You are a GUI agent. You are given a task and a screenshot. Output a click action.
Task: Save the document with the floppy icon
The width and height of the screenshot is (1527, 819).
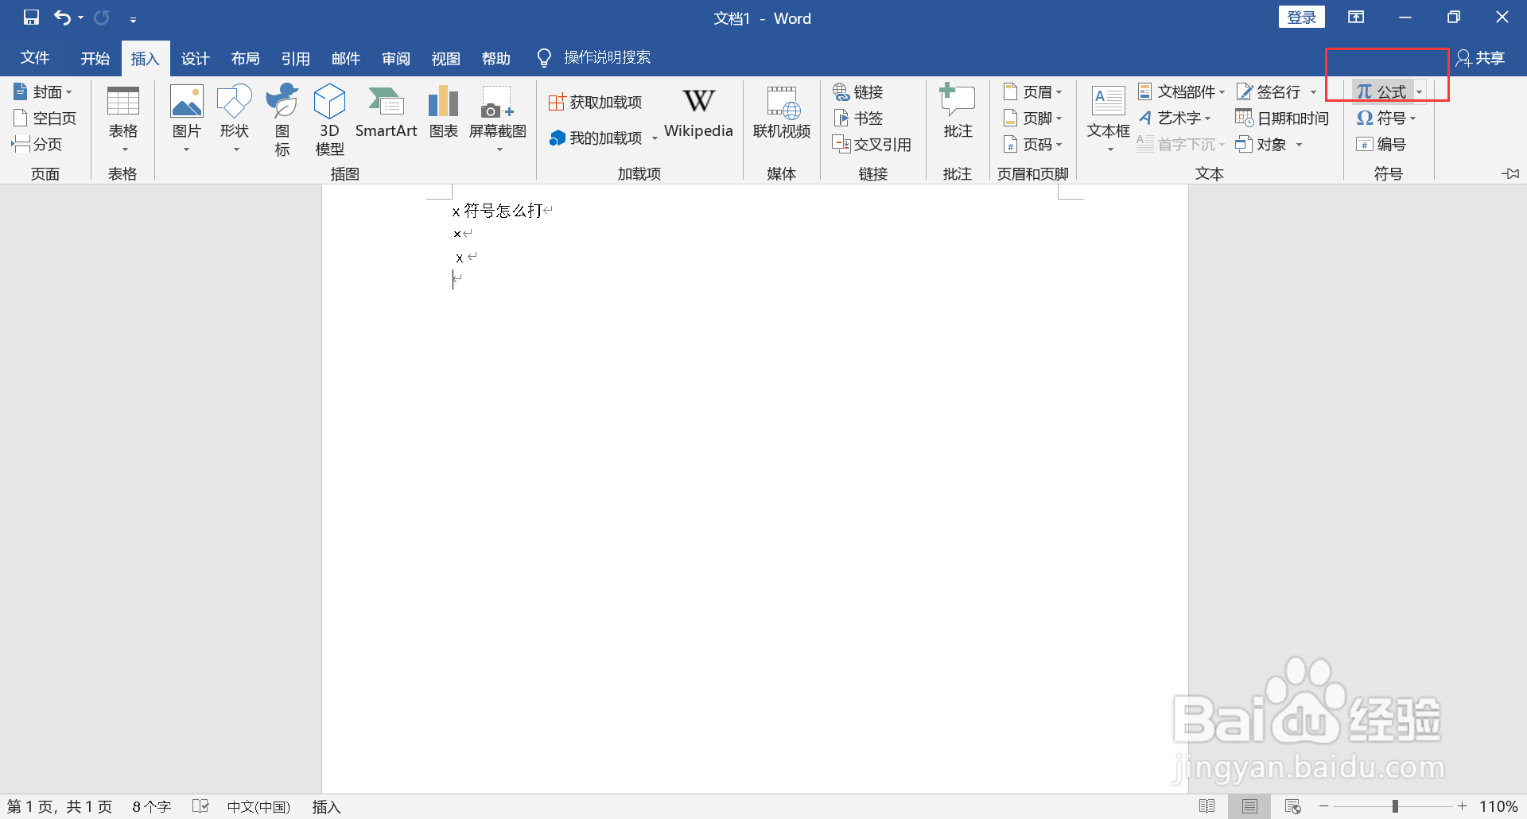(x=31, y=17)
